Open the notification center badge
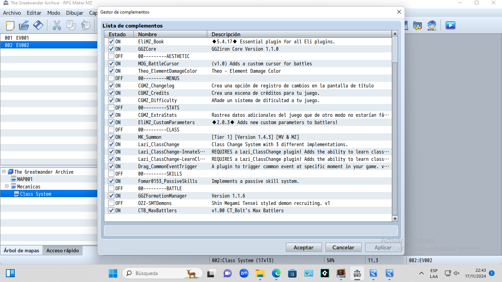 point(492,273)
